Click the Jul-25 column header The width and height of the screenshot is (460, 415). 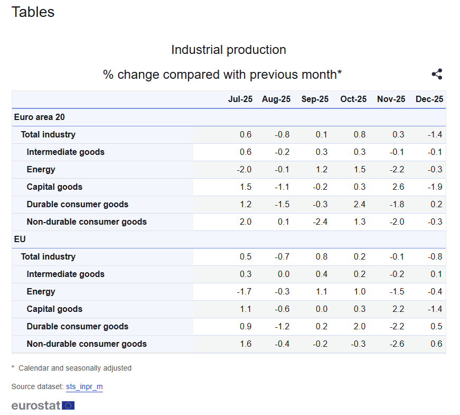click(240, 99)
